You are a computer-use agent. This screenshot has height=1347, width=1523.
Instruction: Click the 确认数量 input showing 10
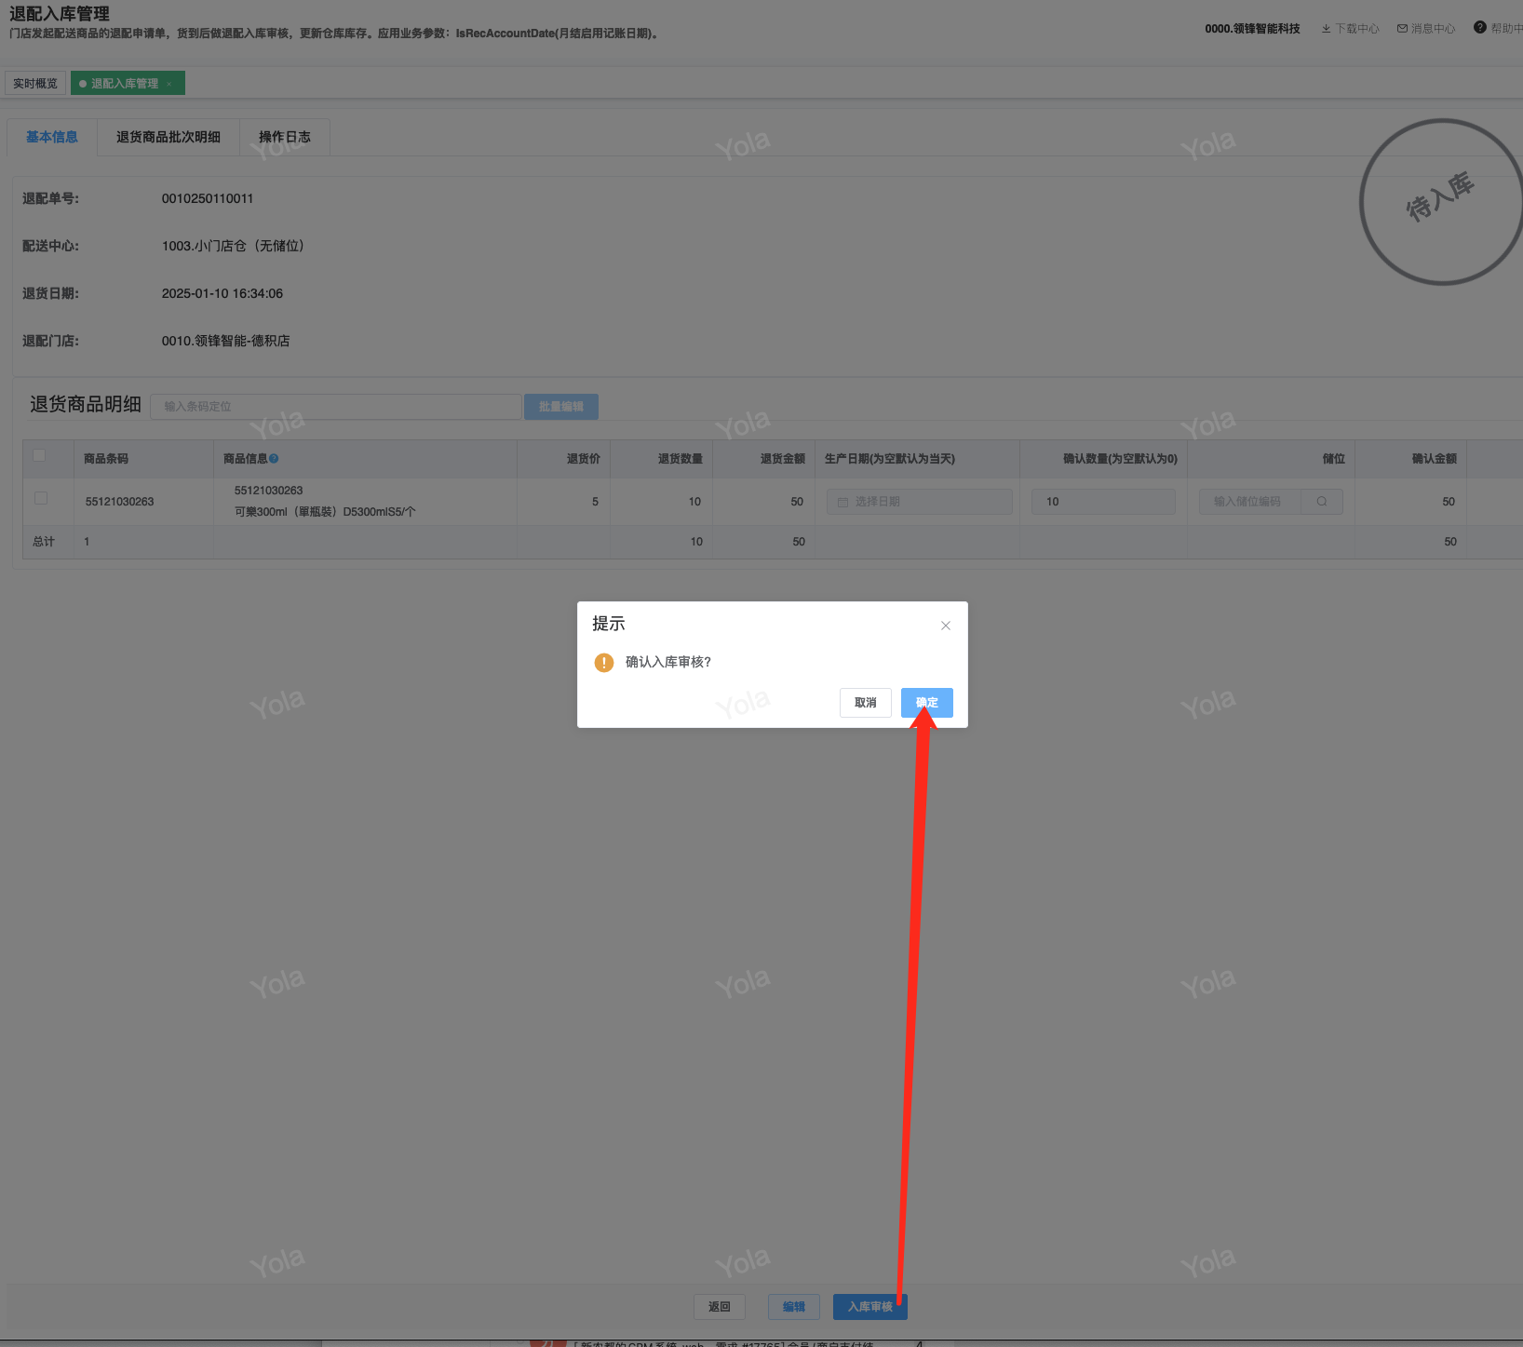1103,502
